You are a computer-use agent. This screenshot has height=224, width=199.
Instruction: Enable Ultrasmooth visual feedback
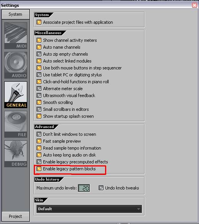(39, 96)
